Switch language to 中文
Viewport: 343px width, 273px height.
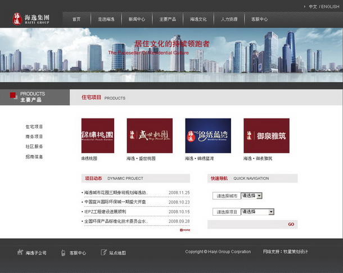313,7
